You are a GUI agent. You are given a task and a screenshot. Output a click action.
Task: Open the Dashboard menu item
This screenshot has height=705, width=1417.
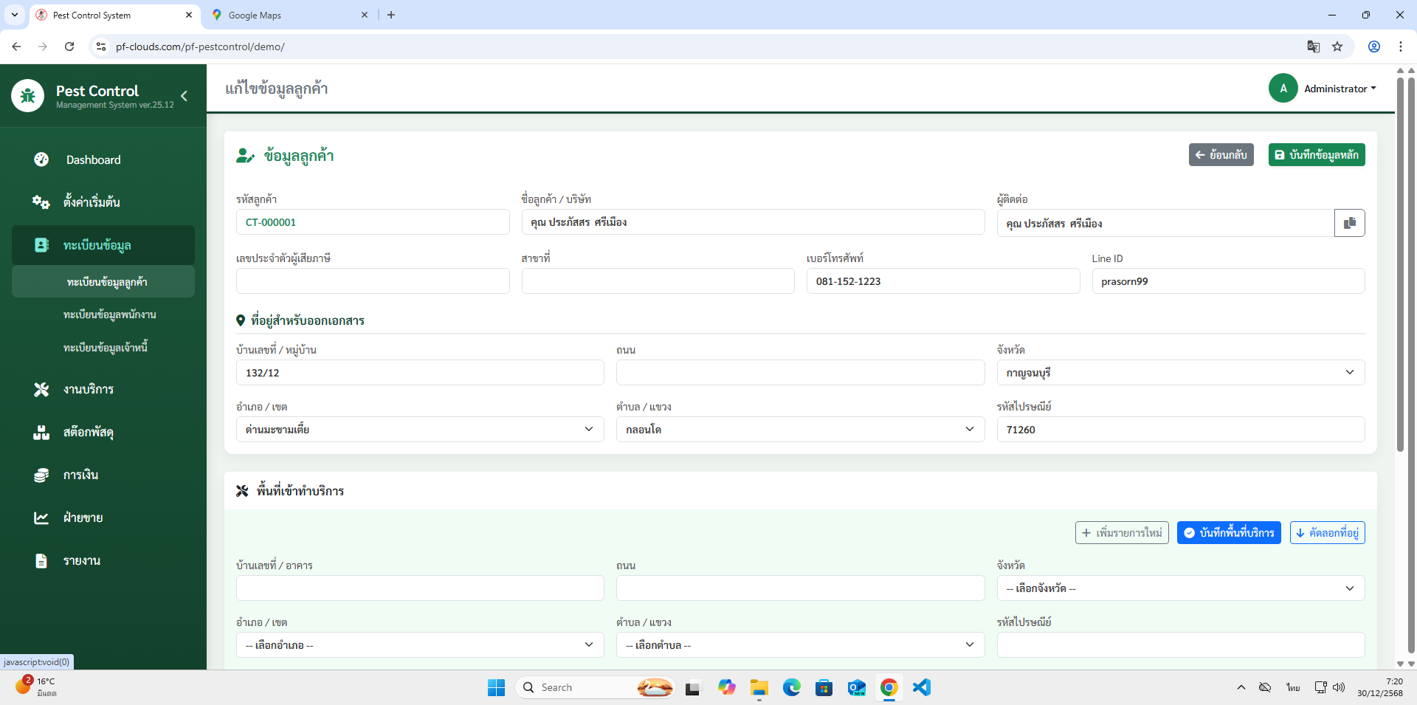coord(93,160)
